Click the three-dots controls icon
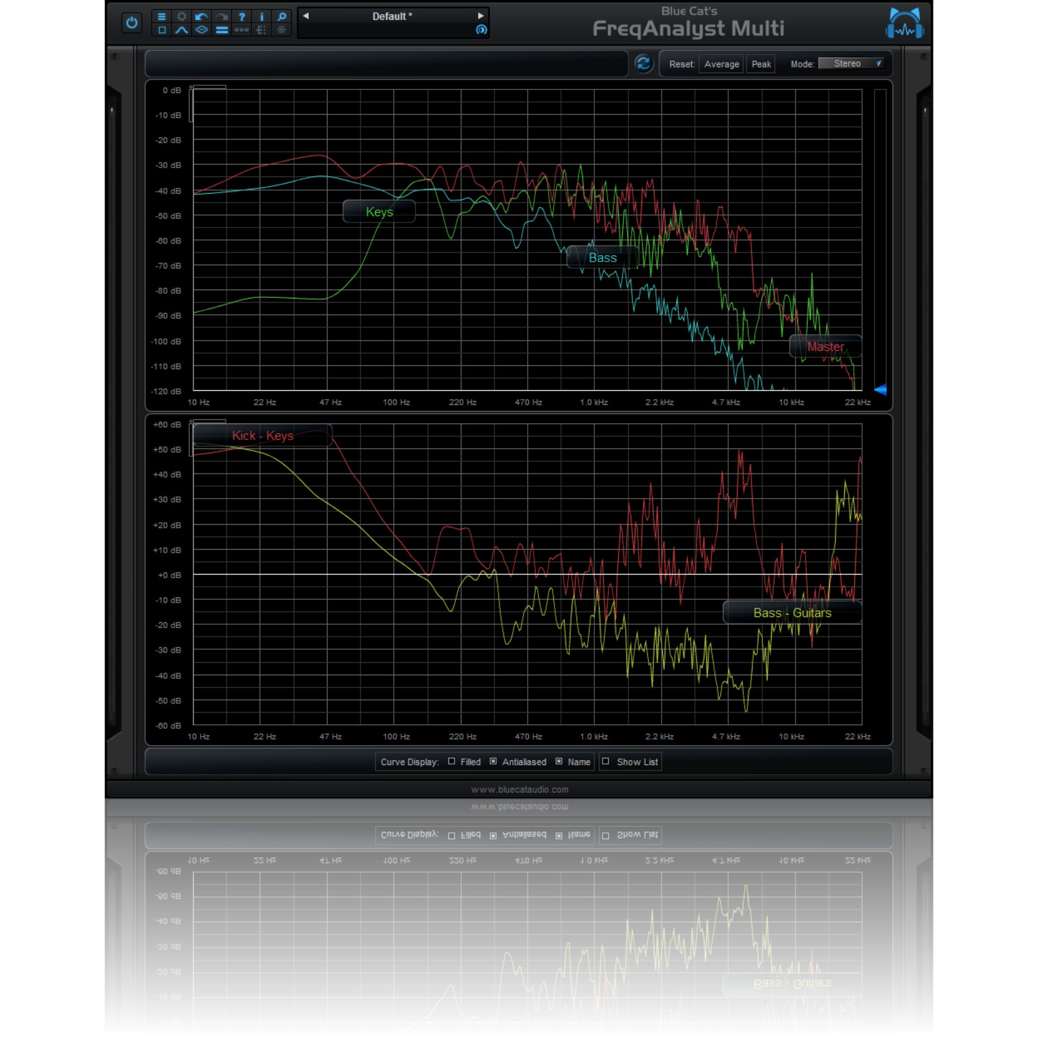This screenshot has width=1038, height=1038. click(x=242, y=30)
